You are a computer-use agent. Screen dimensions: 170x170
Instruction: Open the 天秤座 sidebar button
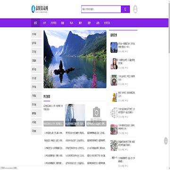tap(36, 87)
